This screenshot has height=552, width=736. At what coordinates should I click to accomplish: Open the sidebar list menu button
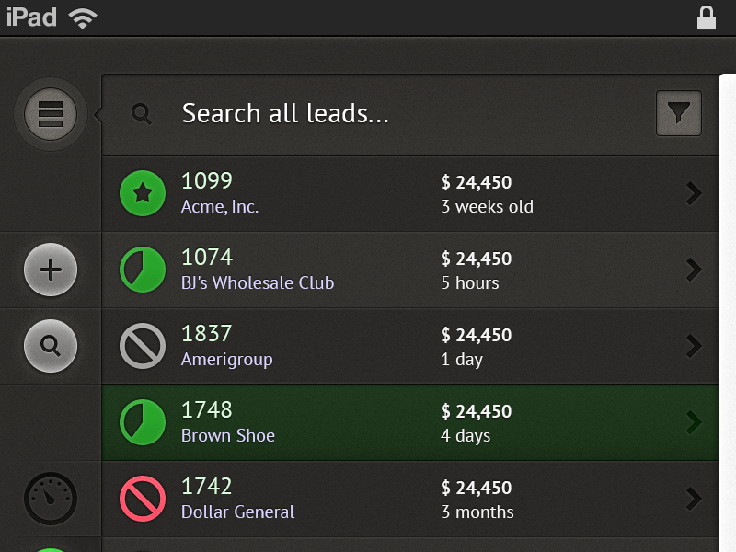click(x=51, y=114)
